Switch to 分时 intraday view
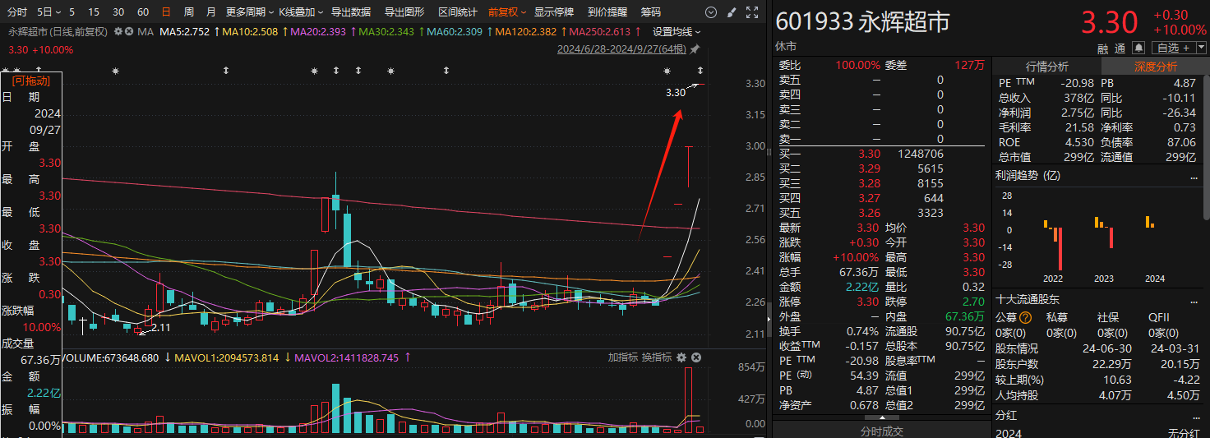The width and height of the screenshot is (1210, 438). tap(16, 12)
